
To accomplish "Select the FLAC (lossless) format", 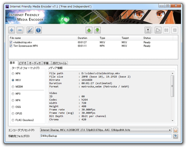I will pos(13,120).
